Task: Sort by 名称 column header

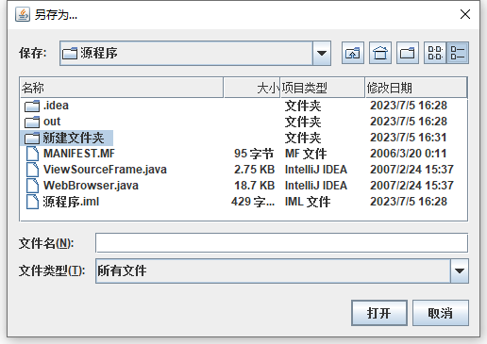Action: coord(122,88)
